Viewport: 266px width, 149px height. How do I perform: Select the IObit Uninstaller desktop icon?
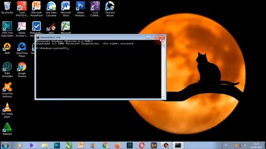[x=7, y=70]
